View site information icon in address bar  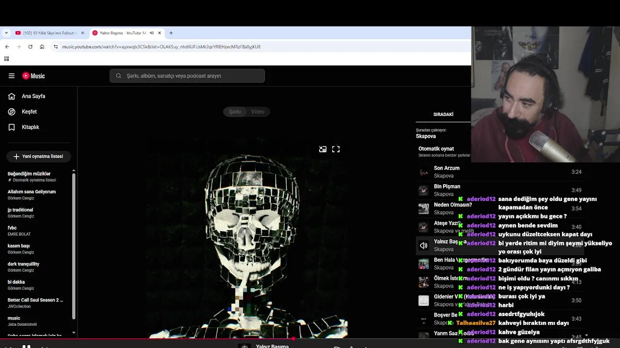tap(56, 47)
